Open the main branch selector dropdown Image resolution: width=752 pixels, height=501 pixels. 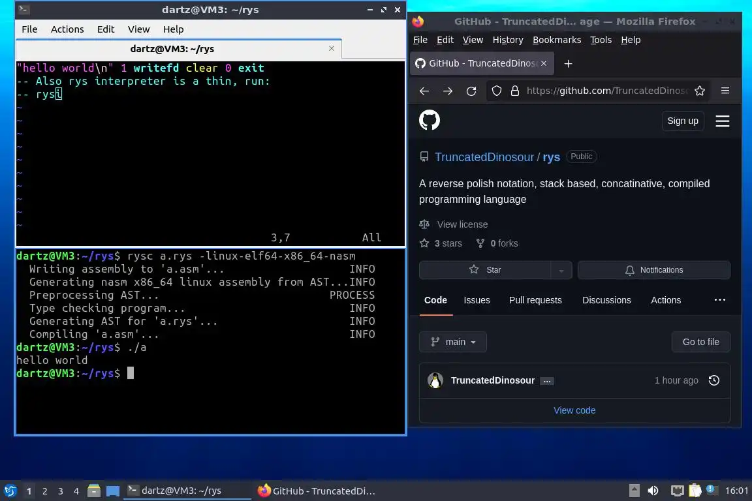click(x=453, y=342)
